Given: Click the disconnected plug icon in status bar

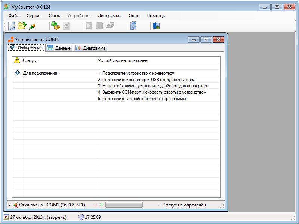Looking at the screenshot, I should [x=15, y=205].
